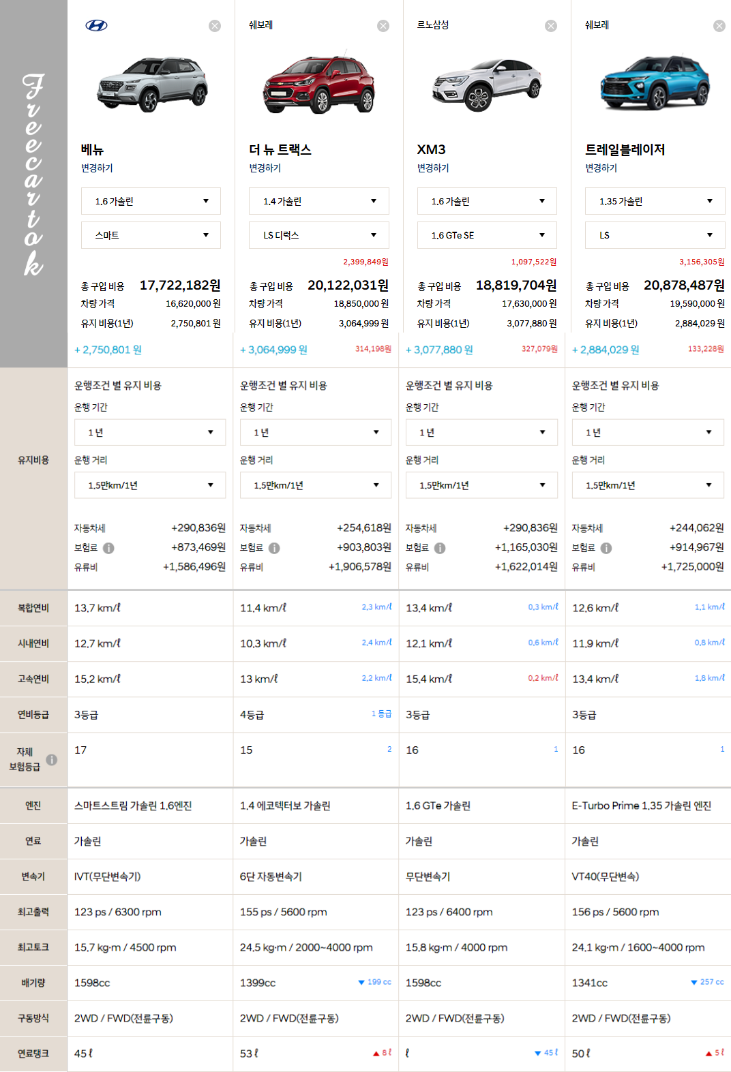Click 트랙스 total cost 20,122,031원

click(348, 285)
